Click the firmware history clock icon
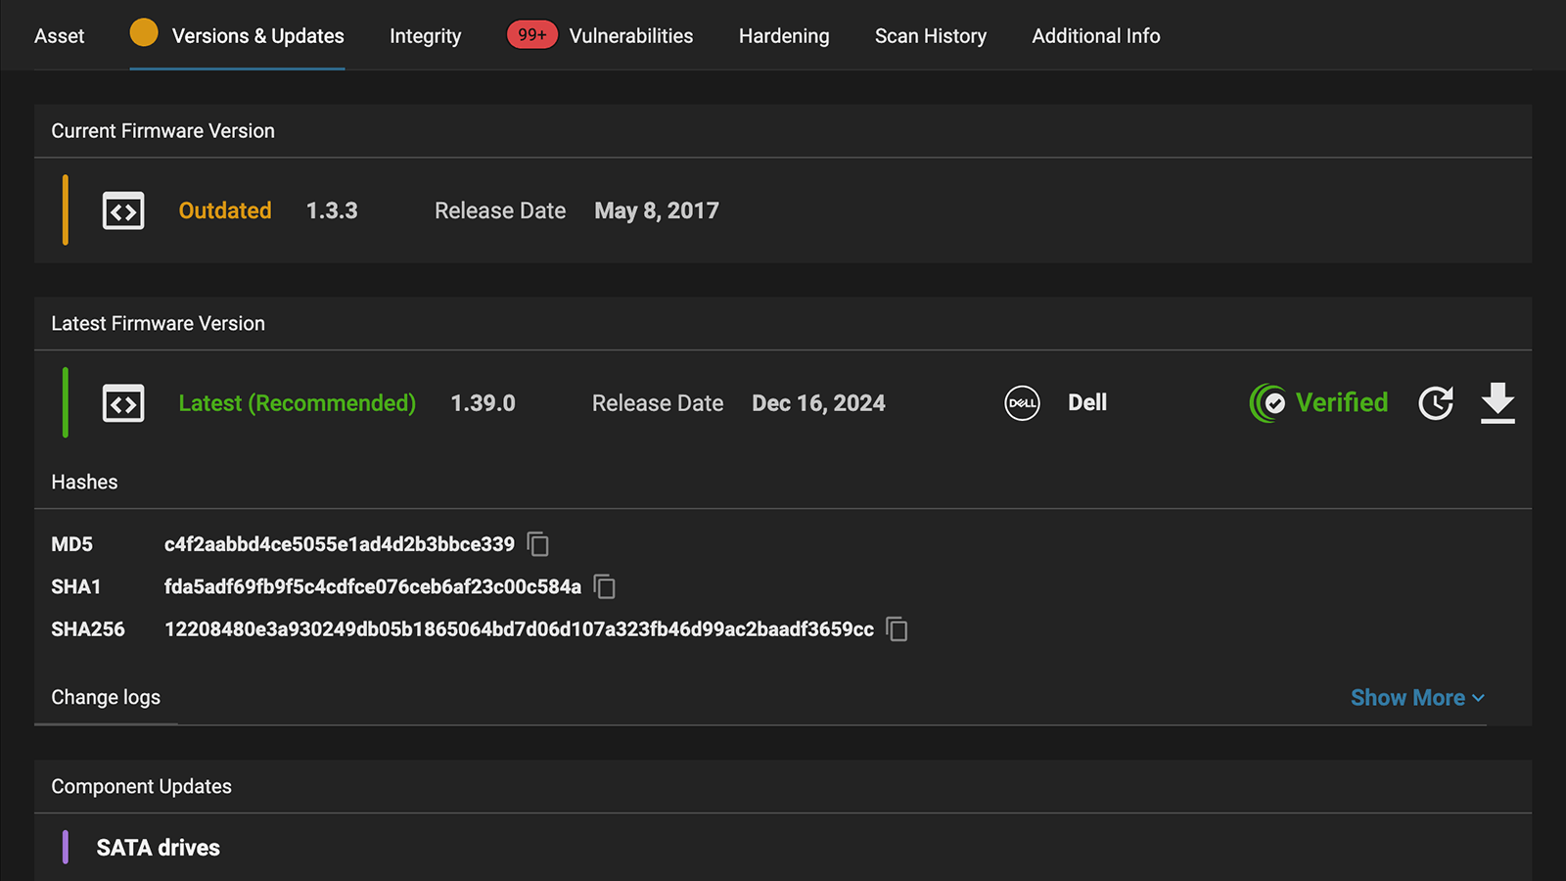1566x881 pixels. (1436, 403)
